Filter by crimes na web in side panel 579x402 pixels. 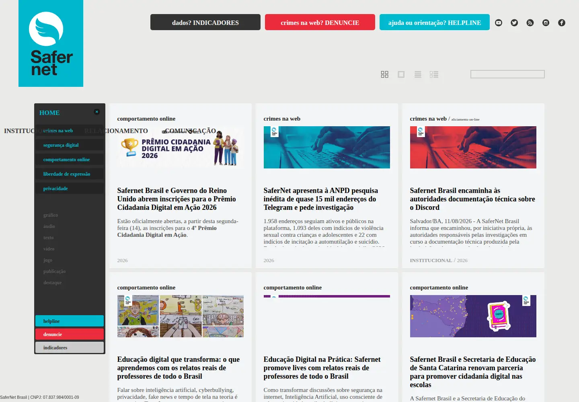pos(69,131)
